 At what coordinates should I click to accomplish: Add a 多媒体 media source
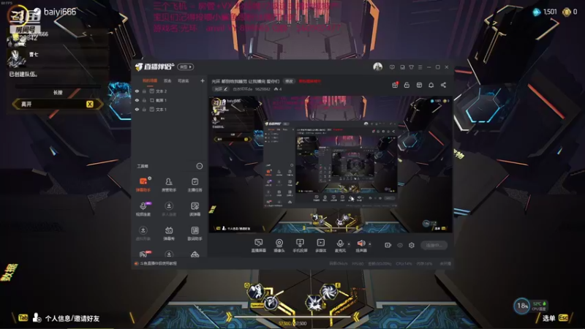click(320, 246)
